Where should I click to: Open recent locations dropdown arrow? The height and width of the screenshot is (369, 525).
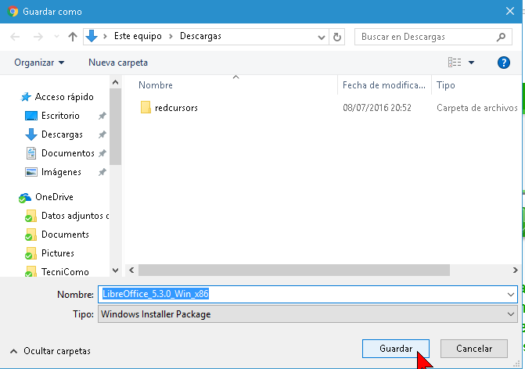(x=56, y=37)
